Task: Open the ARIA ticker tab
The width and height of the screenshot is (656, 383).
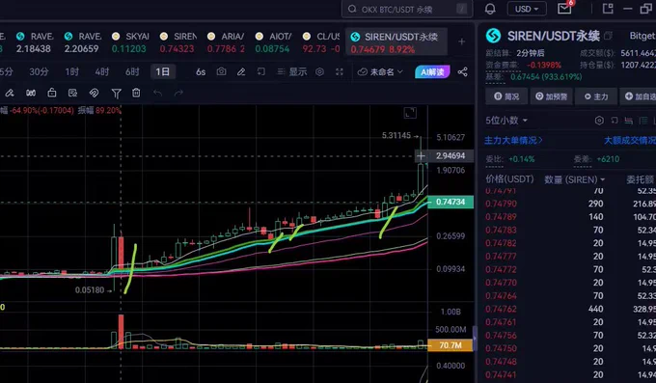Action: click(x=226, y=42)
